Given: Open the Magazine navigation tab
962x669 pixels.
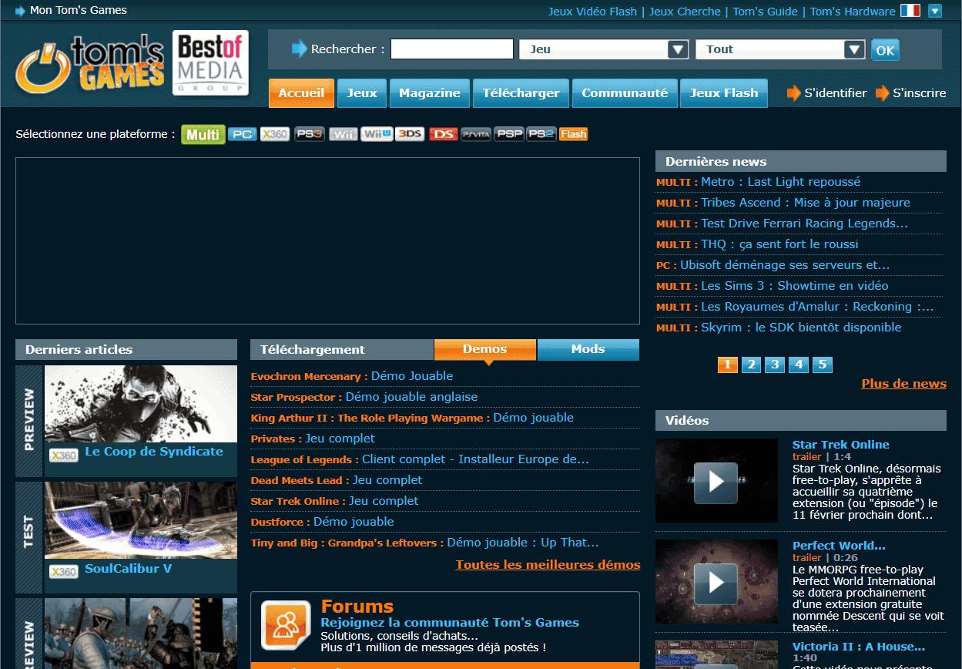Looking at the screenshot, I should click(x=430, y=93).
